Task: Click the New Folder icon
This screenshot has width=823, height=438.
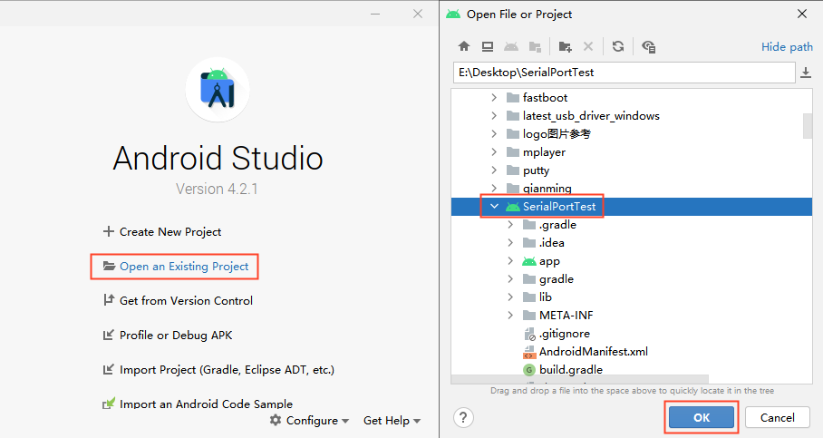Action: click(x=565, y=46)
